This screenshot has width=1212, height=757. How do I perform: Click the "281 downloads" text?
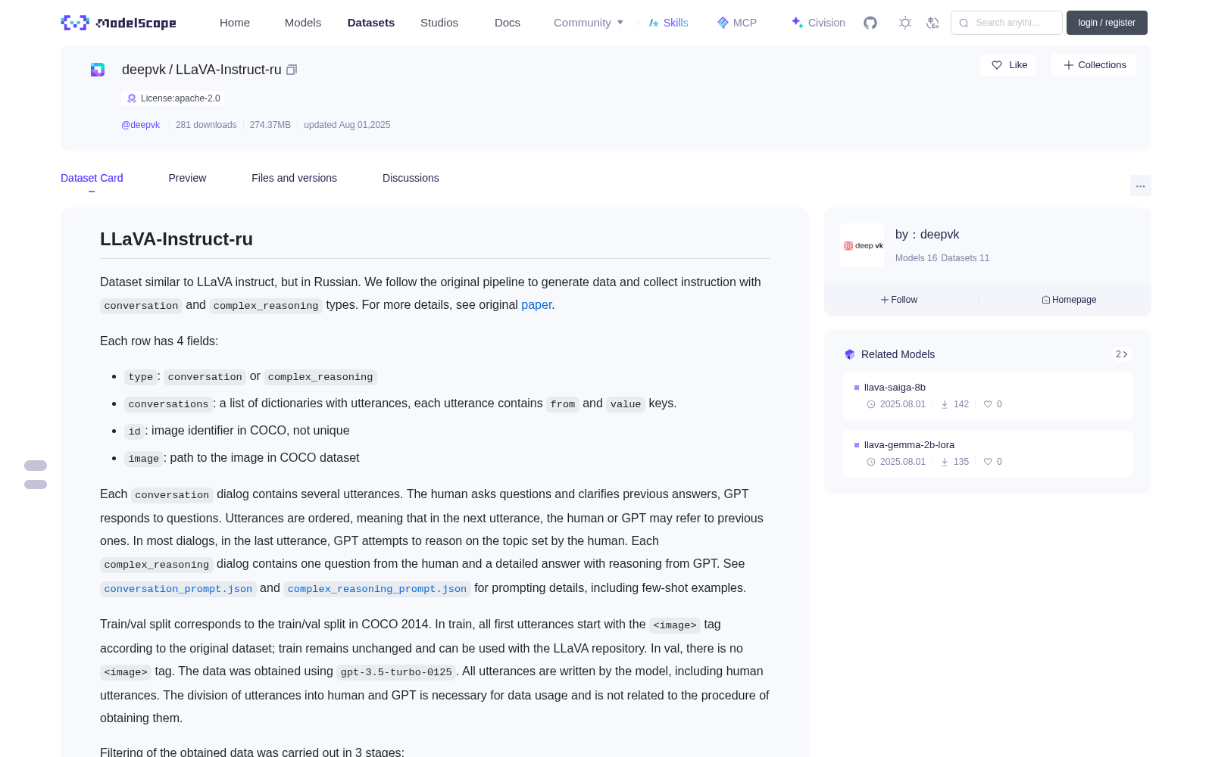206,125
